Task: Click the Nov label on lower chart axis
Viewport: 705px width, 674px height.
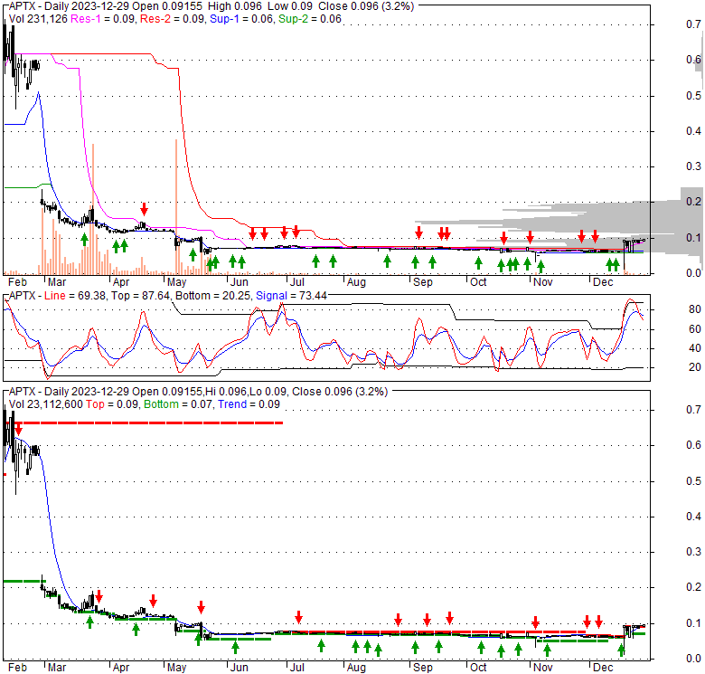Action: pos(542,668)
